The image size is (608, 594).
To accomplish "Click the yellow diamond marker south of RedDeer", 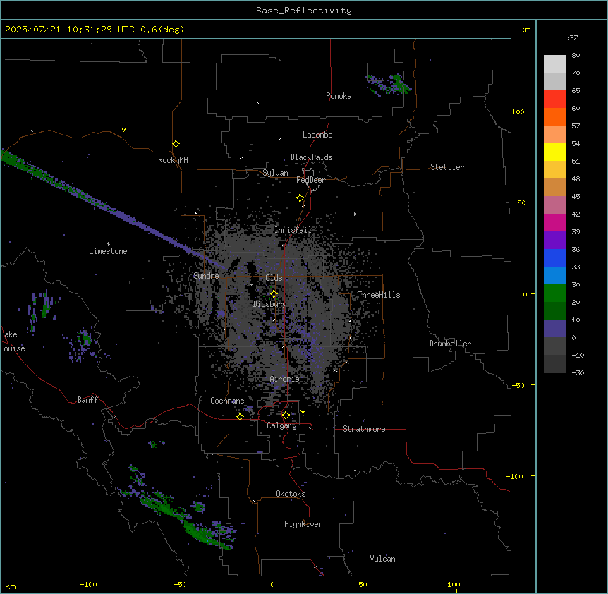I will [x=300, y=198].
